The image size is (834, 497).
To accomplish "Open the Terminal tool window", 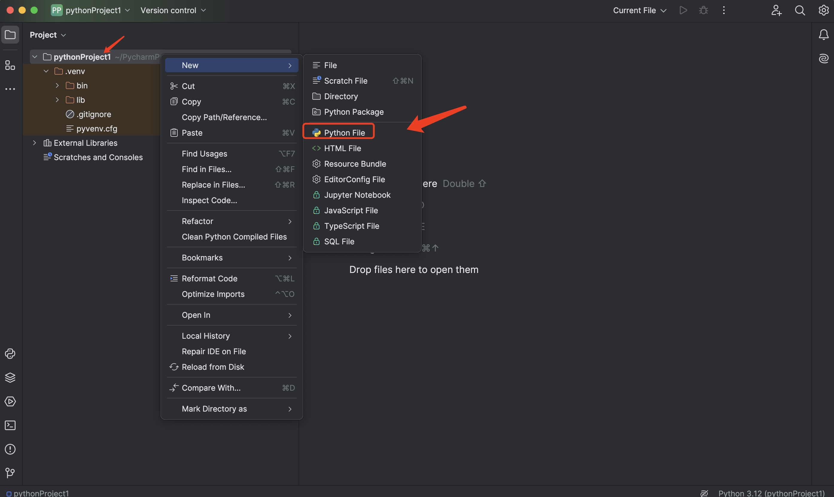I will [10, 425].
